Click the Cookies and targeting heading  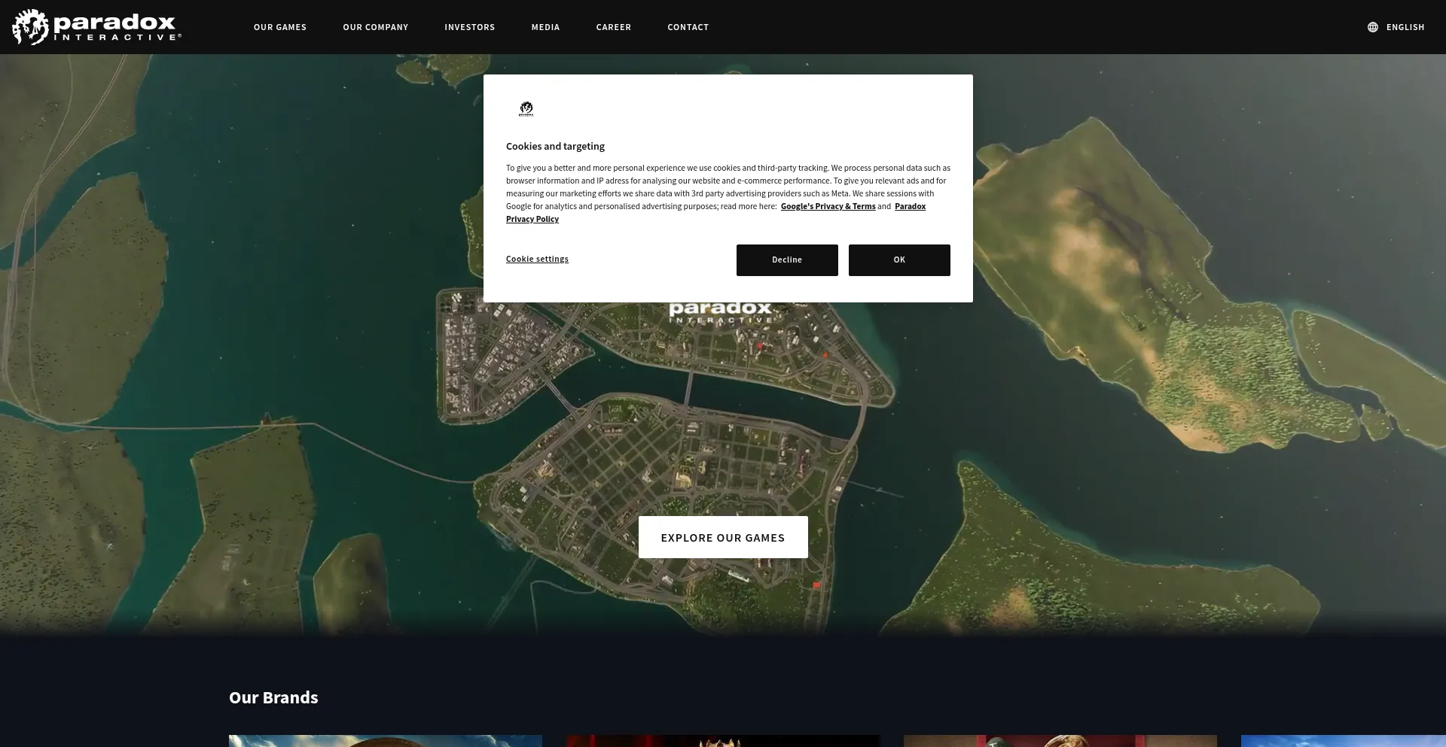coord(555,147)
